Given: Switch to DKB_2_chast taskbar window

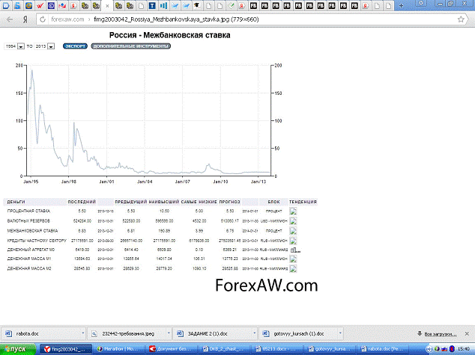Looking at the screenshot, I should coord(225,349).
